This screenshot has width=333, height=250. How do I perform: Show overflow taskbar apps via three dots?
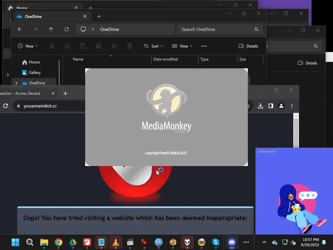pos(246,242)
